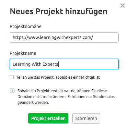Cancel with the Stornieren button

[x=86, y=118]
